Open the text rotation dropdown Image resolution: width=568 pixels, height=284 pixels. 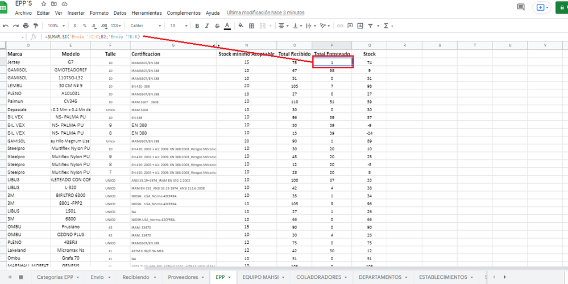click(325, 26)
